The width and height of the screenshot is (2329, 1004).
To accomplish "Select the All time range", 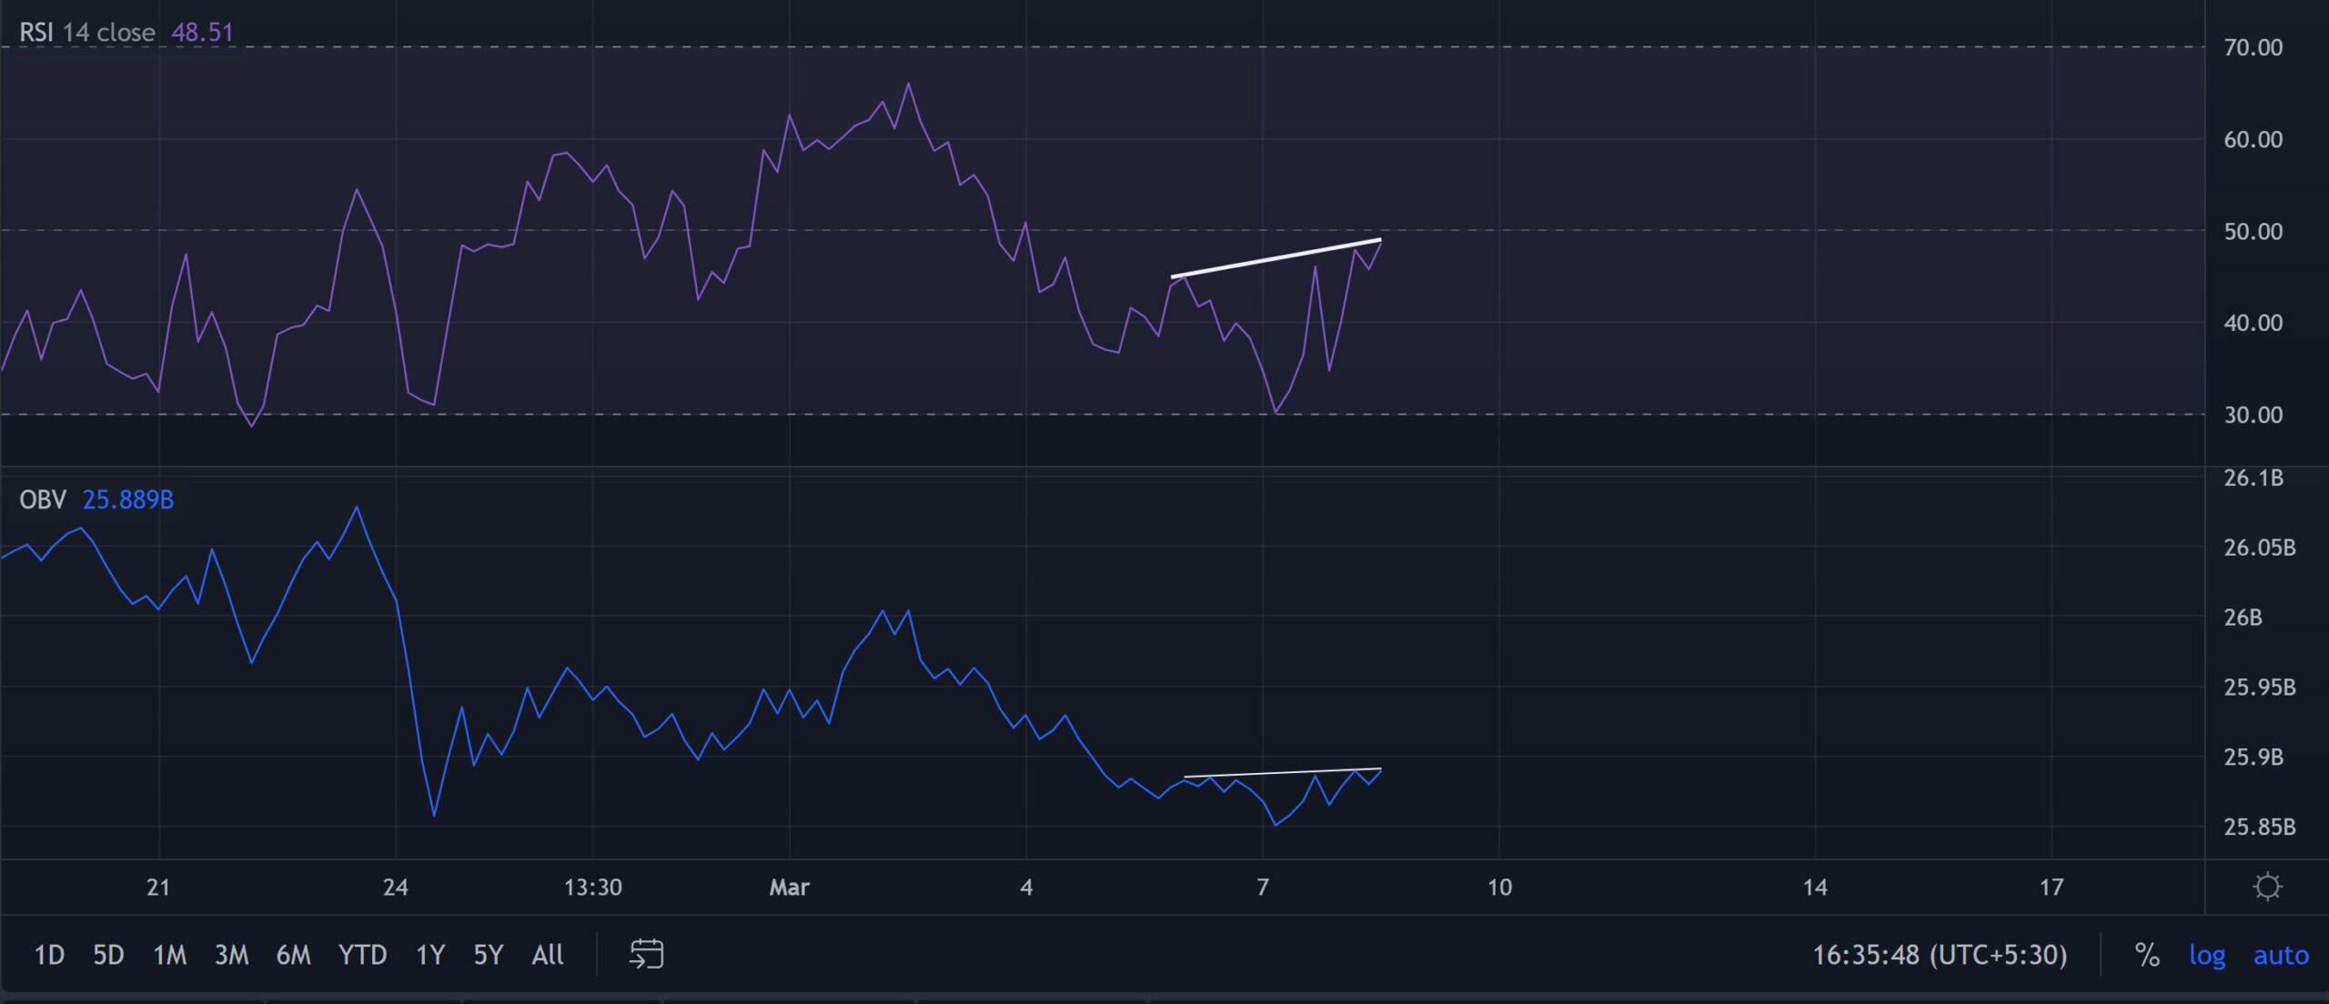I will tap(547, 955).
